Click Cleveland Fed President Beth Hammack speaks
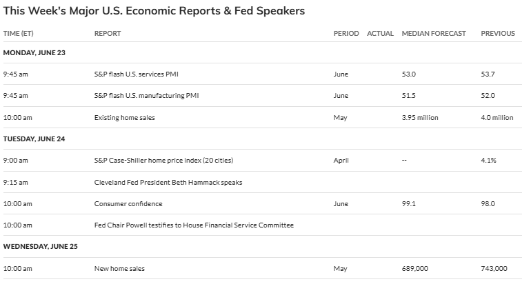The height and width of the screenshot is (284, 531). pos(168,182)
